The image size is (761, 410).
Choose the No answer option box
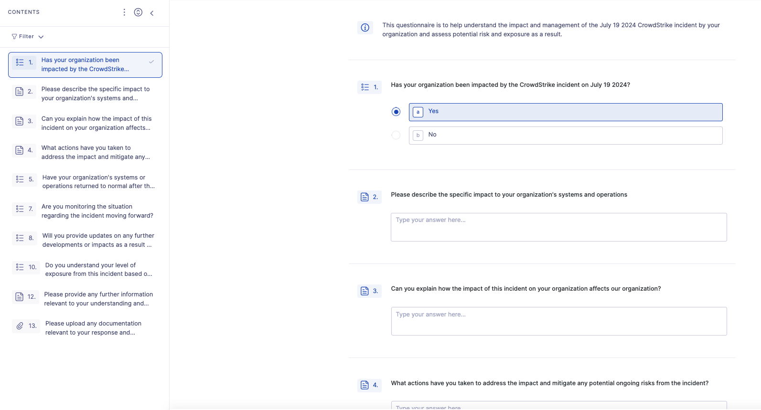pyautogui.click(x=566, y=136)
